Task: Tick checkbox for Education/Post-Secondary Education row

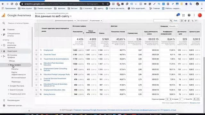Action: (36, 64)
